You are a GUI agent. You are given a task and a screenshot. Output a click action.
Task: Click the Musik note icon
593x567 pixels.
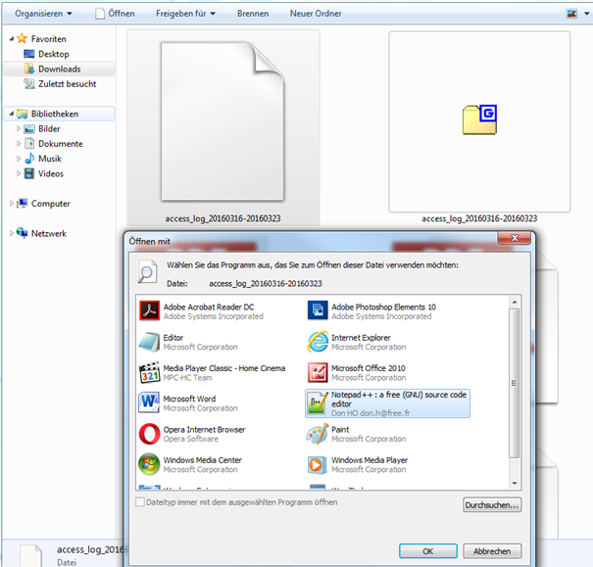tap(29, 159)
